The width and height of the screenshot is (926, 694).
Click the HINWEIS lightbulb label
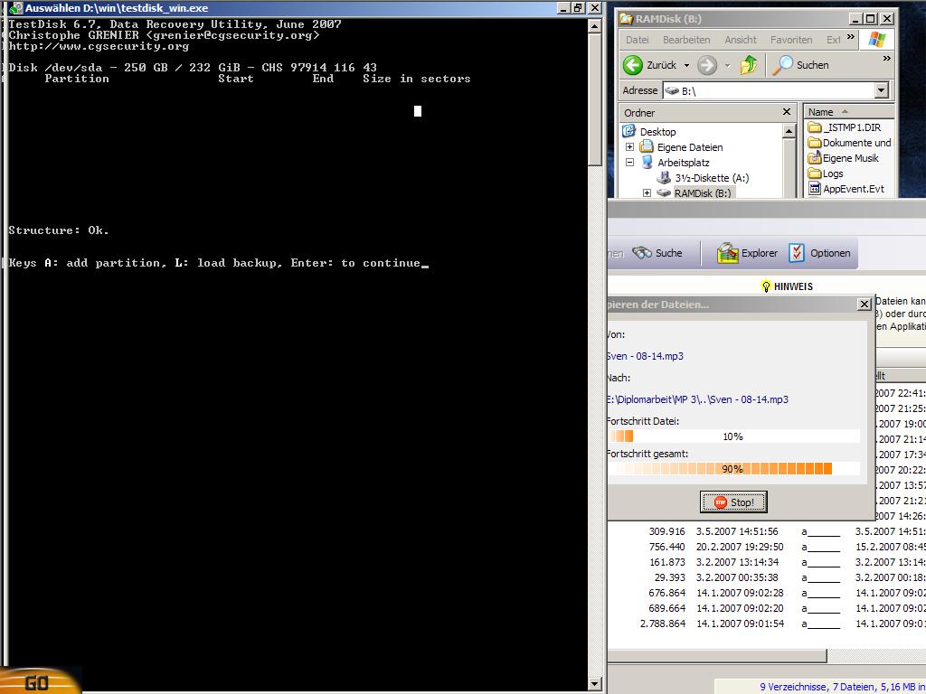coord(788,286)
